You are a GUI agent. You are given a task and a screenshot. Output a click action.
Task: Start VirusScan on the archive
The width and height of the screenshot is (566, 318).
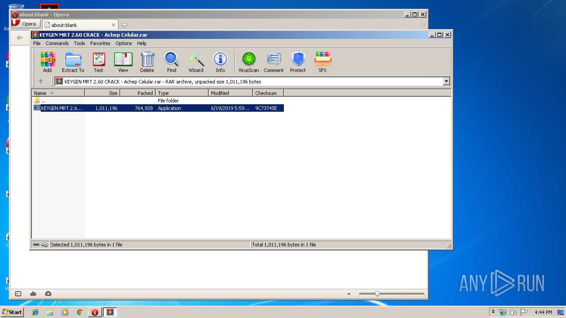(249, 62)
